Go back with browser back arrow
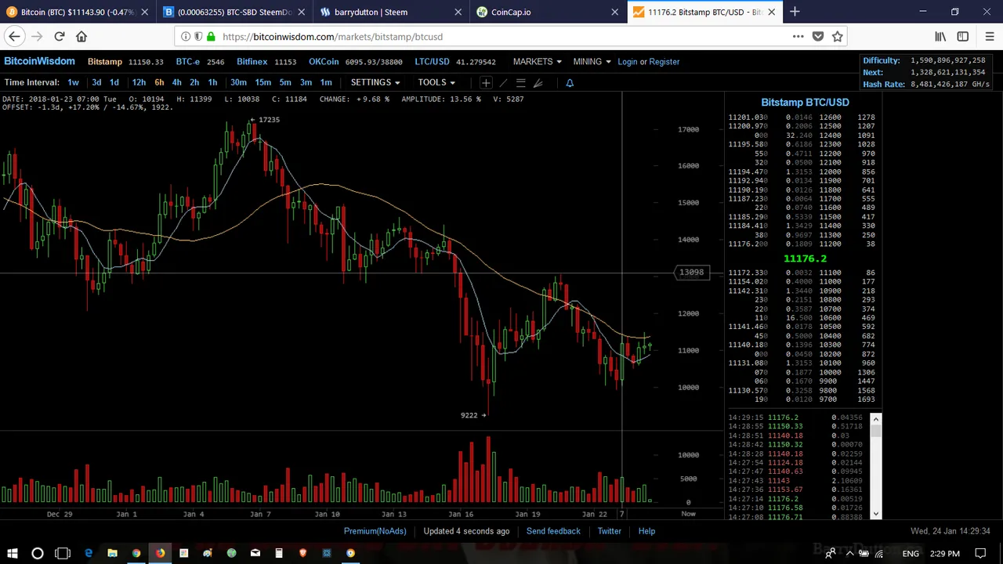1003x564 pixels. click(14, 36)
